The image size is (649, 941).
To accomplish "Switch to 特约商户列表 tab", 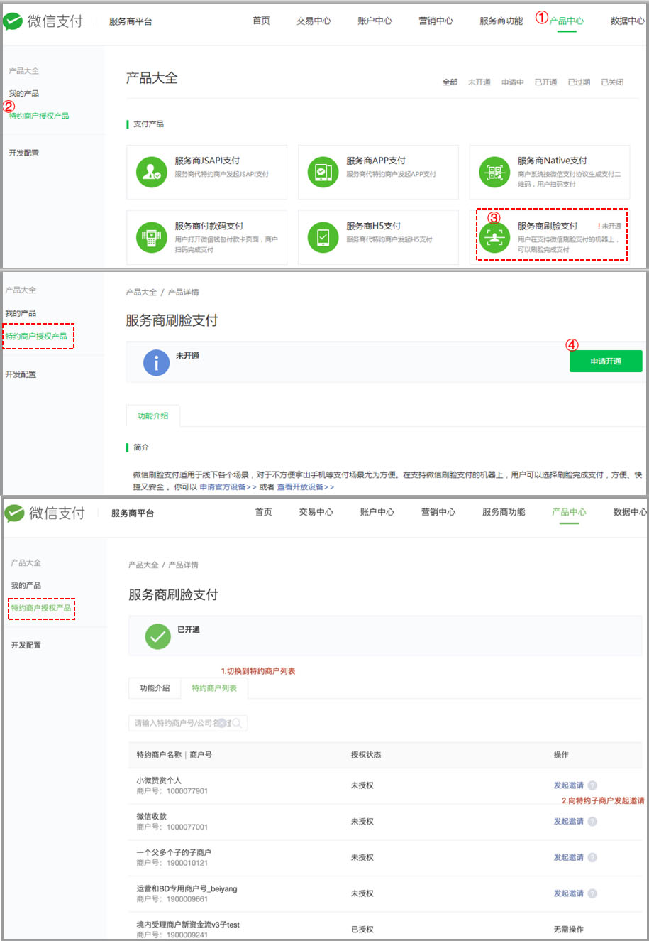I will (x=214, y=688).
